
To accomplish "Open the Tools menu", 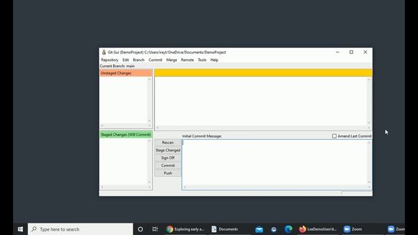I will pyautogui.click(x=202, y=60).
